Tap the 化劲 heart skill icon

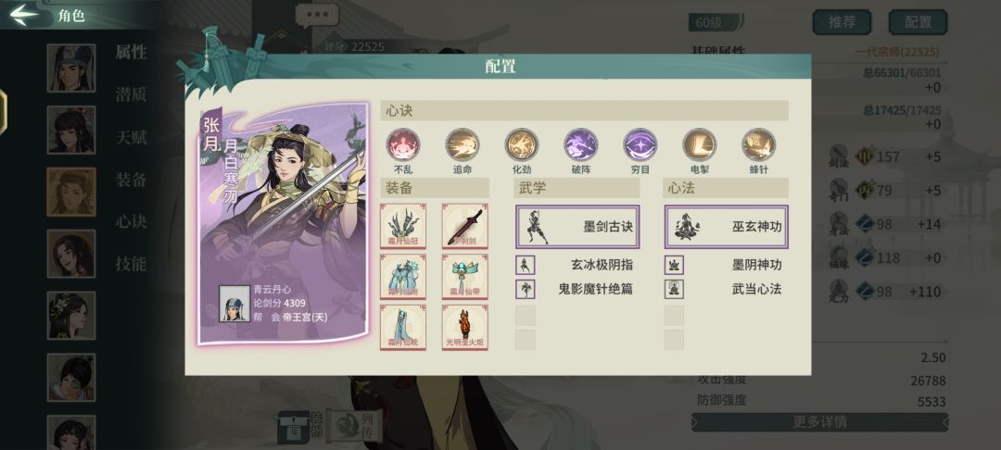tap(522, 144)
